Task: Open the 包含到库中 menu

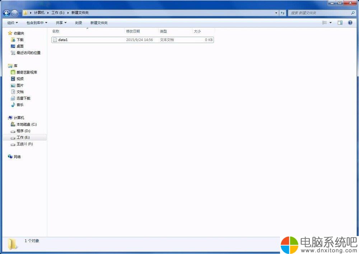Action: click(x=37, y=23)
